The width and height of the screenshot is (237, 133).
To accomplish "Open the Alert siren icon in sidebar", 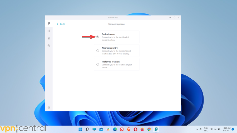I will tap(49, 38).
